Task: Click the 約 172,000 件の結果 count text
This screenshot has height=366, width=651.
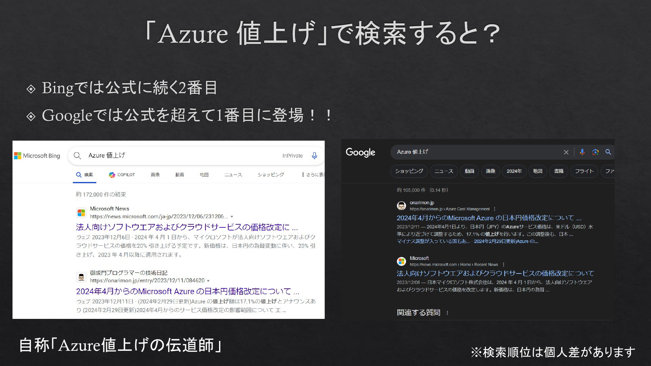Action: click(x=101, y=195)
